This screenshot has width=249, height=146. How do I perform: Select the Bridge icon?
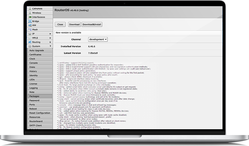coord(30,21)
